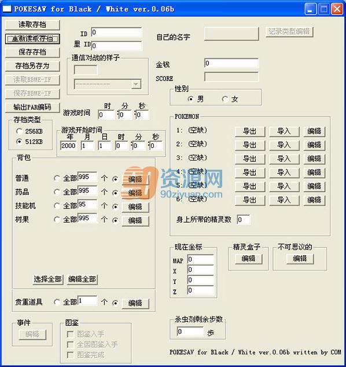
Task: Click 导出 for Pokemon slot 1
Action: [250, 131]
